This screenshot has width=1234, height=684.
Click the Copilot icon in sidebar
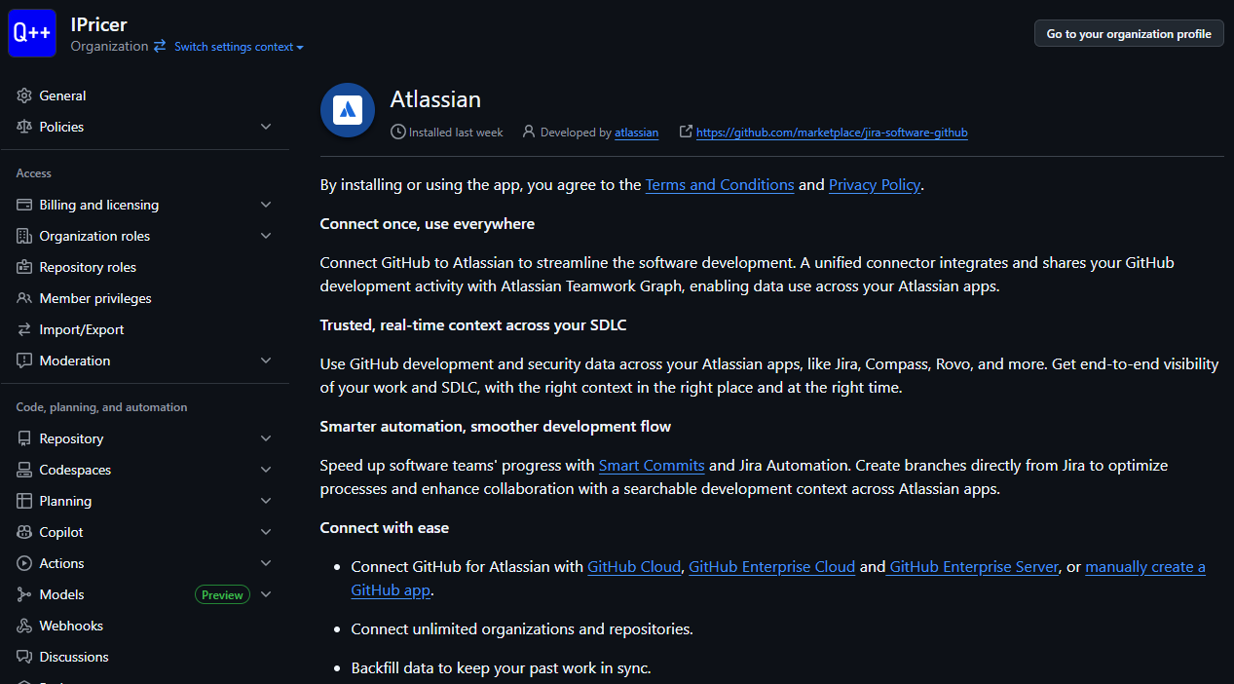click(24, 532)
